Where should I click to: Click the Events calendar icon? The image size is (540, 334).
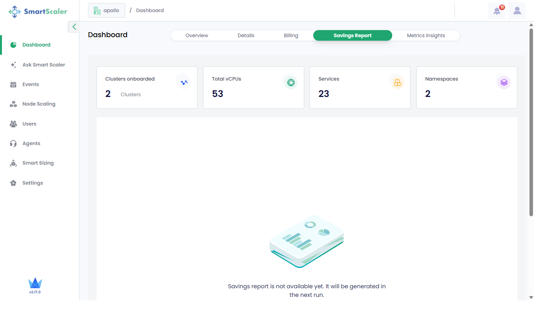pyautogui.click(x=13, y=84)
